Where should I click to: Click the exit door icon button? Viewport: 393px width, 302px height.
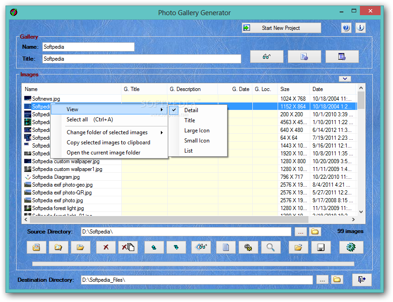[362, 279]
